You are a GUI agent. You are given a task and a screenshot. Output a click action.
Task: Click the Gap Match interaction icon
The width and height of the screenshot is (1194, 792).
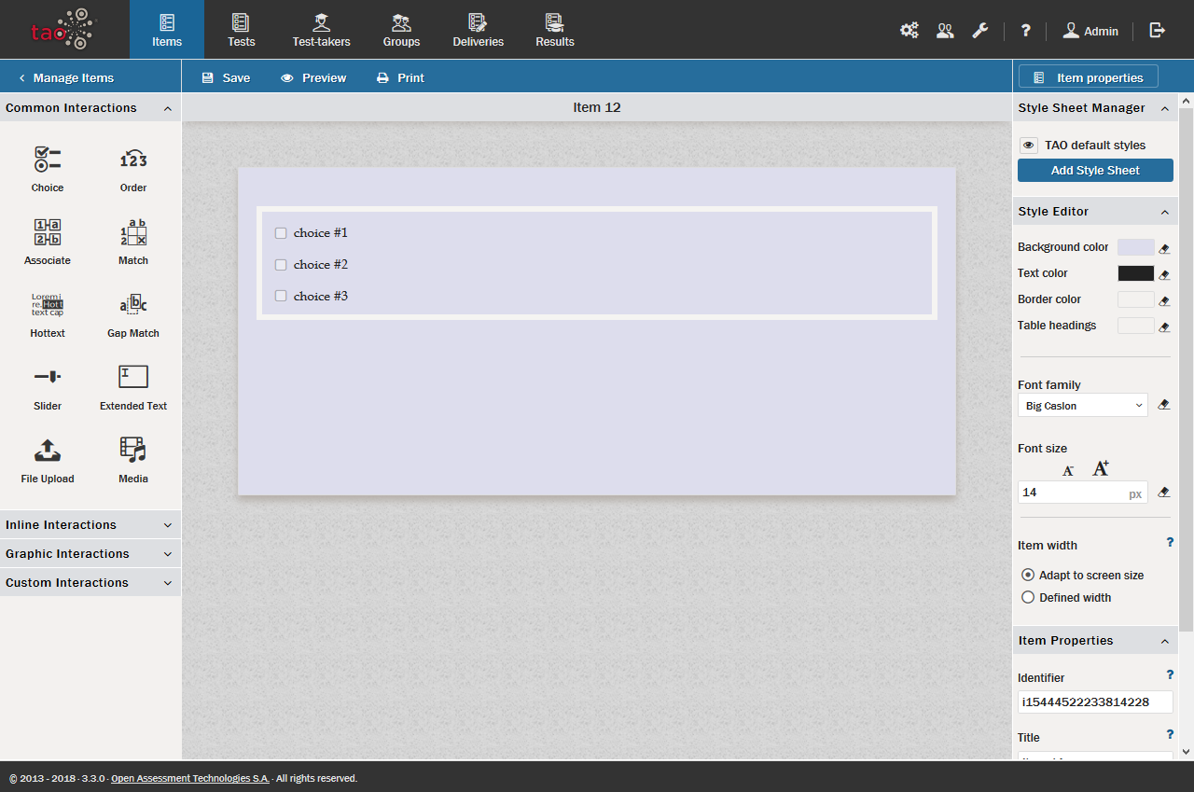133,305
